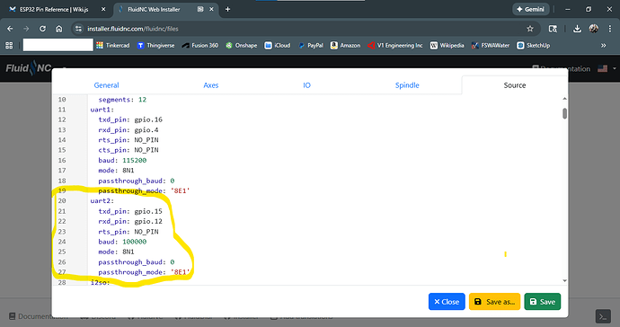This screenshot has width=620, height=327.
Task: Open the Gemini button
Action: tap(531, 9)
